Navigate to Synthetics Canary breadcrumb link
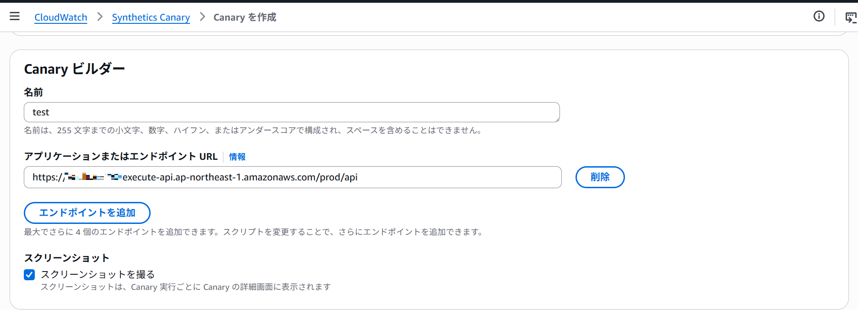858x310 pixels. click(x=151, y=17)
